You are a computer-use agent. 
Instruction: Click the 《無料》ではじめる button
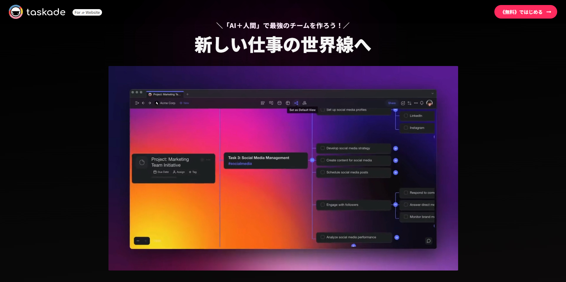coord(525,12)
